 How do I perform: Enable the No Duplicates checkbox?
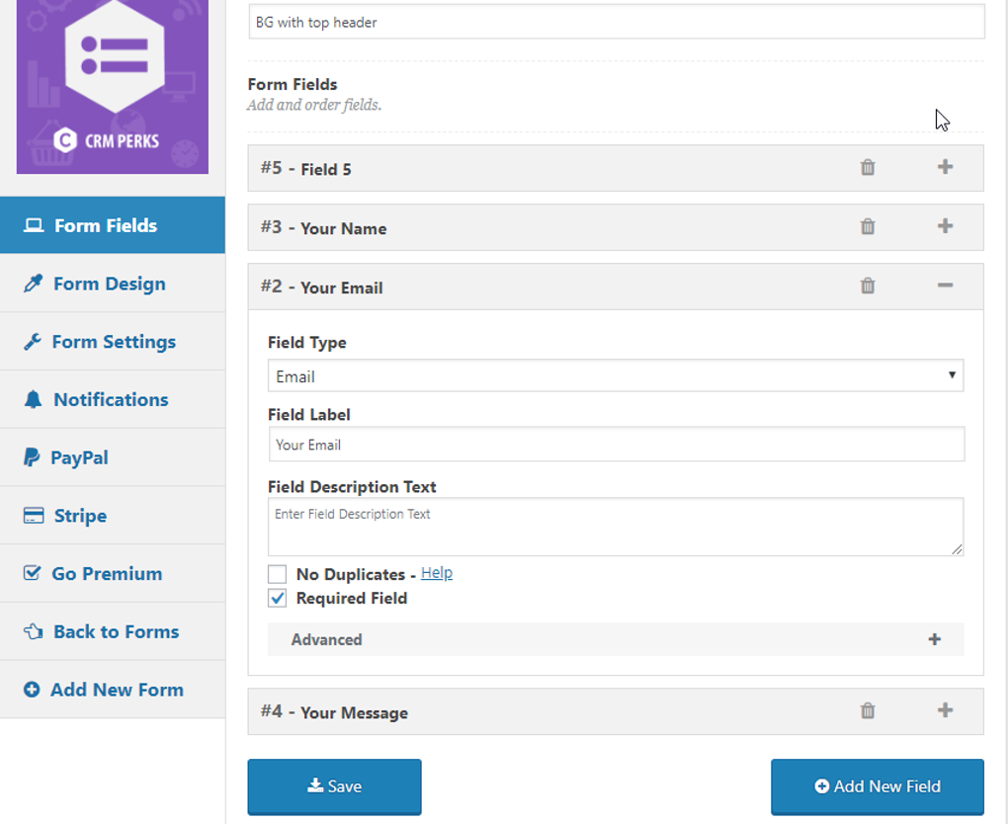(276, 572)
